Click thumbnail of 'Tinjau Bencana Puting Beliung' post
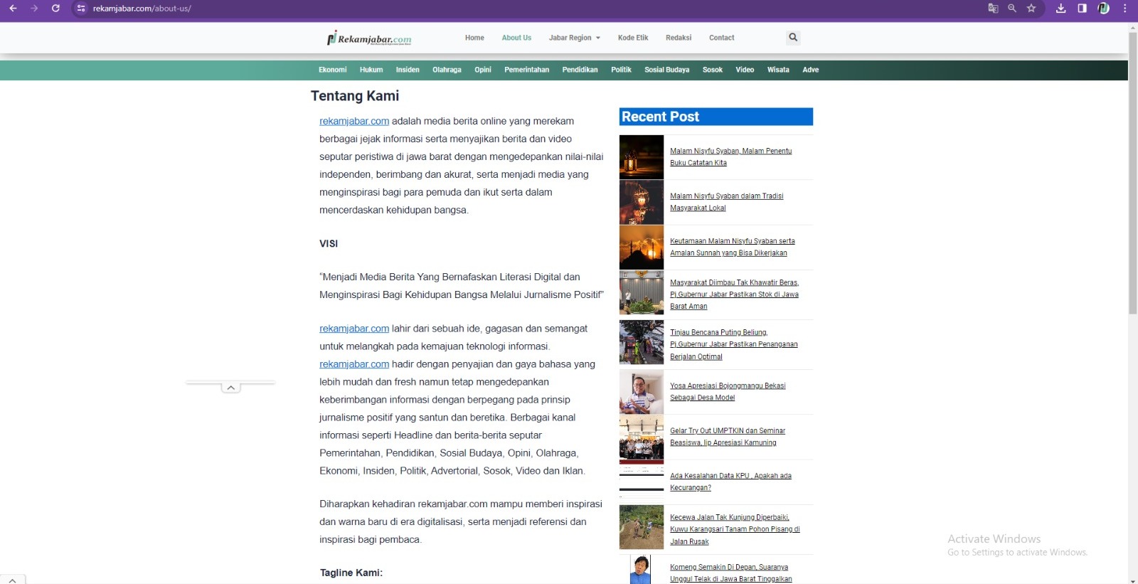 click(x=641, y=342)
